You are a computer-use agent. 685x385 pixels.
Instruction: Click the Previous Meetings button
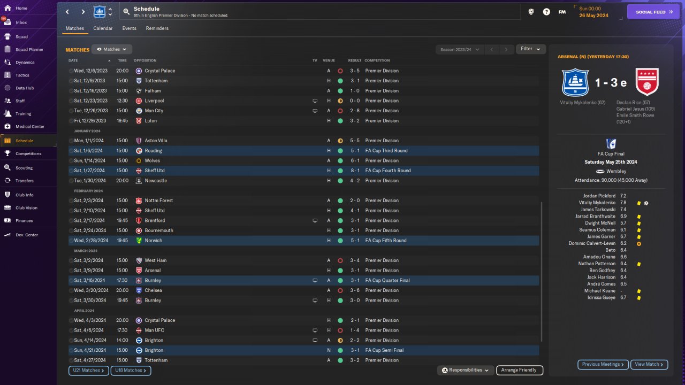(603, 364)
